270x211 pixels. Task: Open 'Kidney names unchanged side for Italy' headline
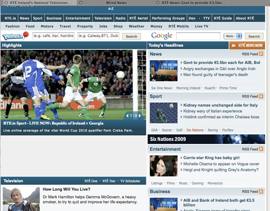220,105
